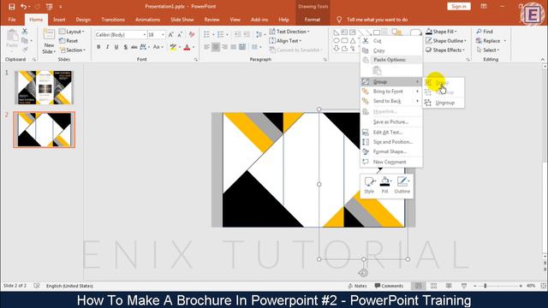Toggle Strikethrough formatting
This screenshot has width=548, height=308.
[x=134, y=47]
